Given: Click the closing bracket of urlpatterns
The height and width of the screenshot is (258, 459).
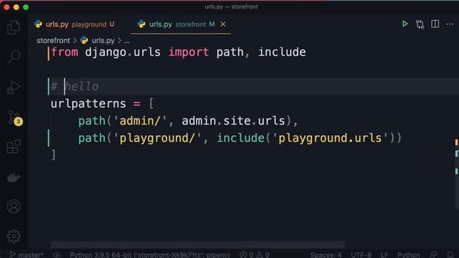Looking at the screenshot, I should (53, 155).
